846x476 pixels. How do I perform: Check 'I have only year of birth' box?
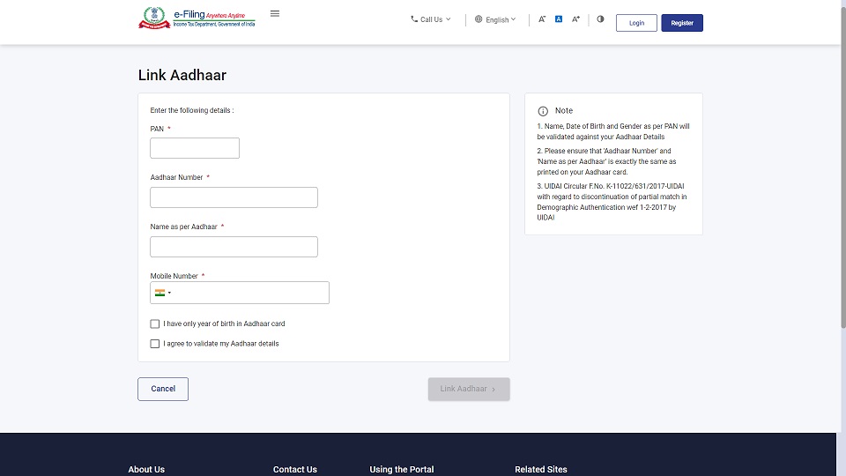[x=155, y=324]
